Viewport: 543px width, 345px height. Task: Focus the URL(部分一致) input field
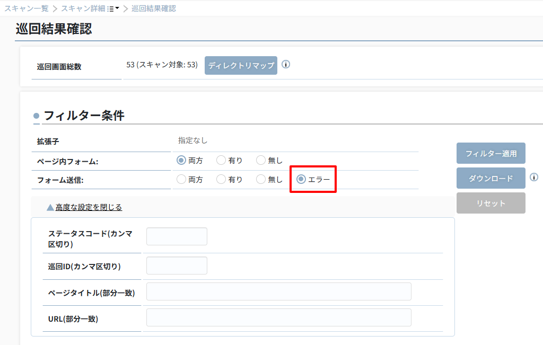click(279, 317)
